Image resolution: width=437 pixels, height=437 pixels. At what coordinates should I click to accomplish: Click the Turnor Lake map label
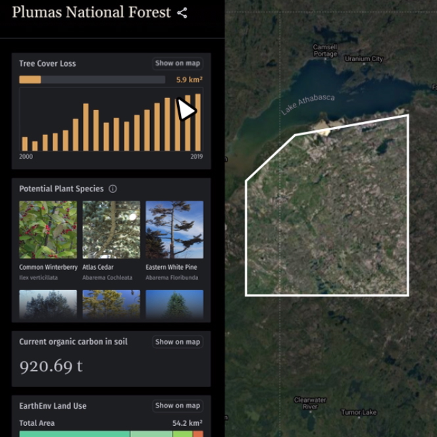click(359, 412)
